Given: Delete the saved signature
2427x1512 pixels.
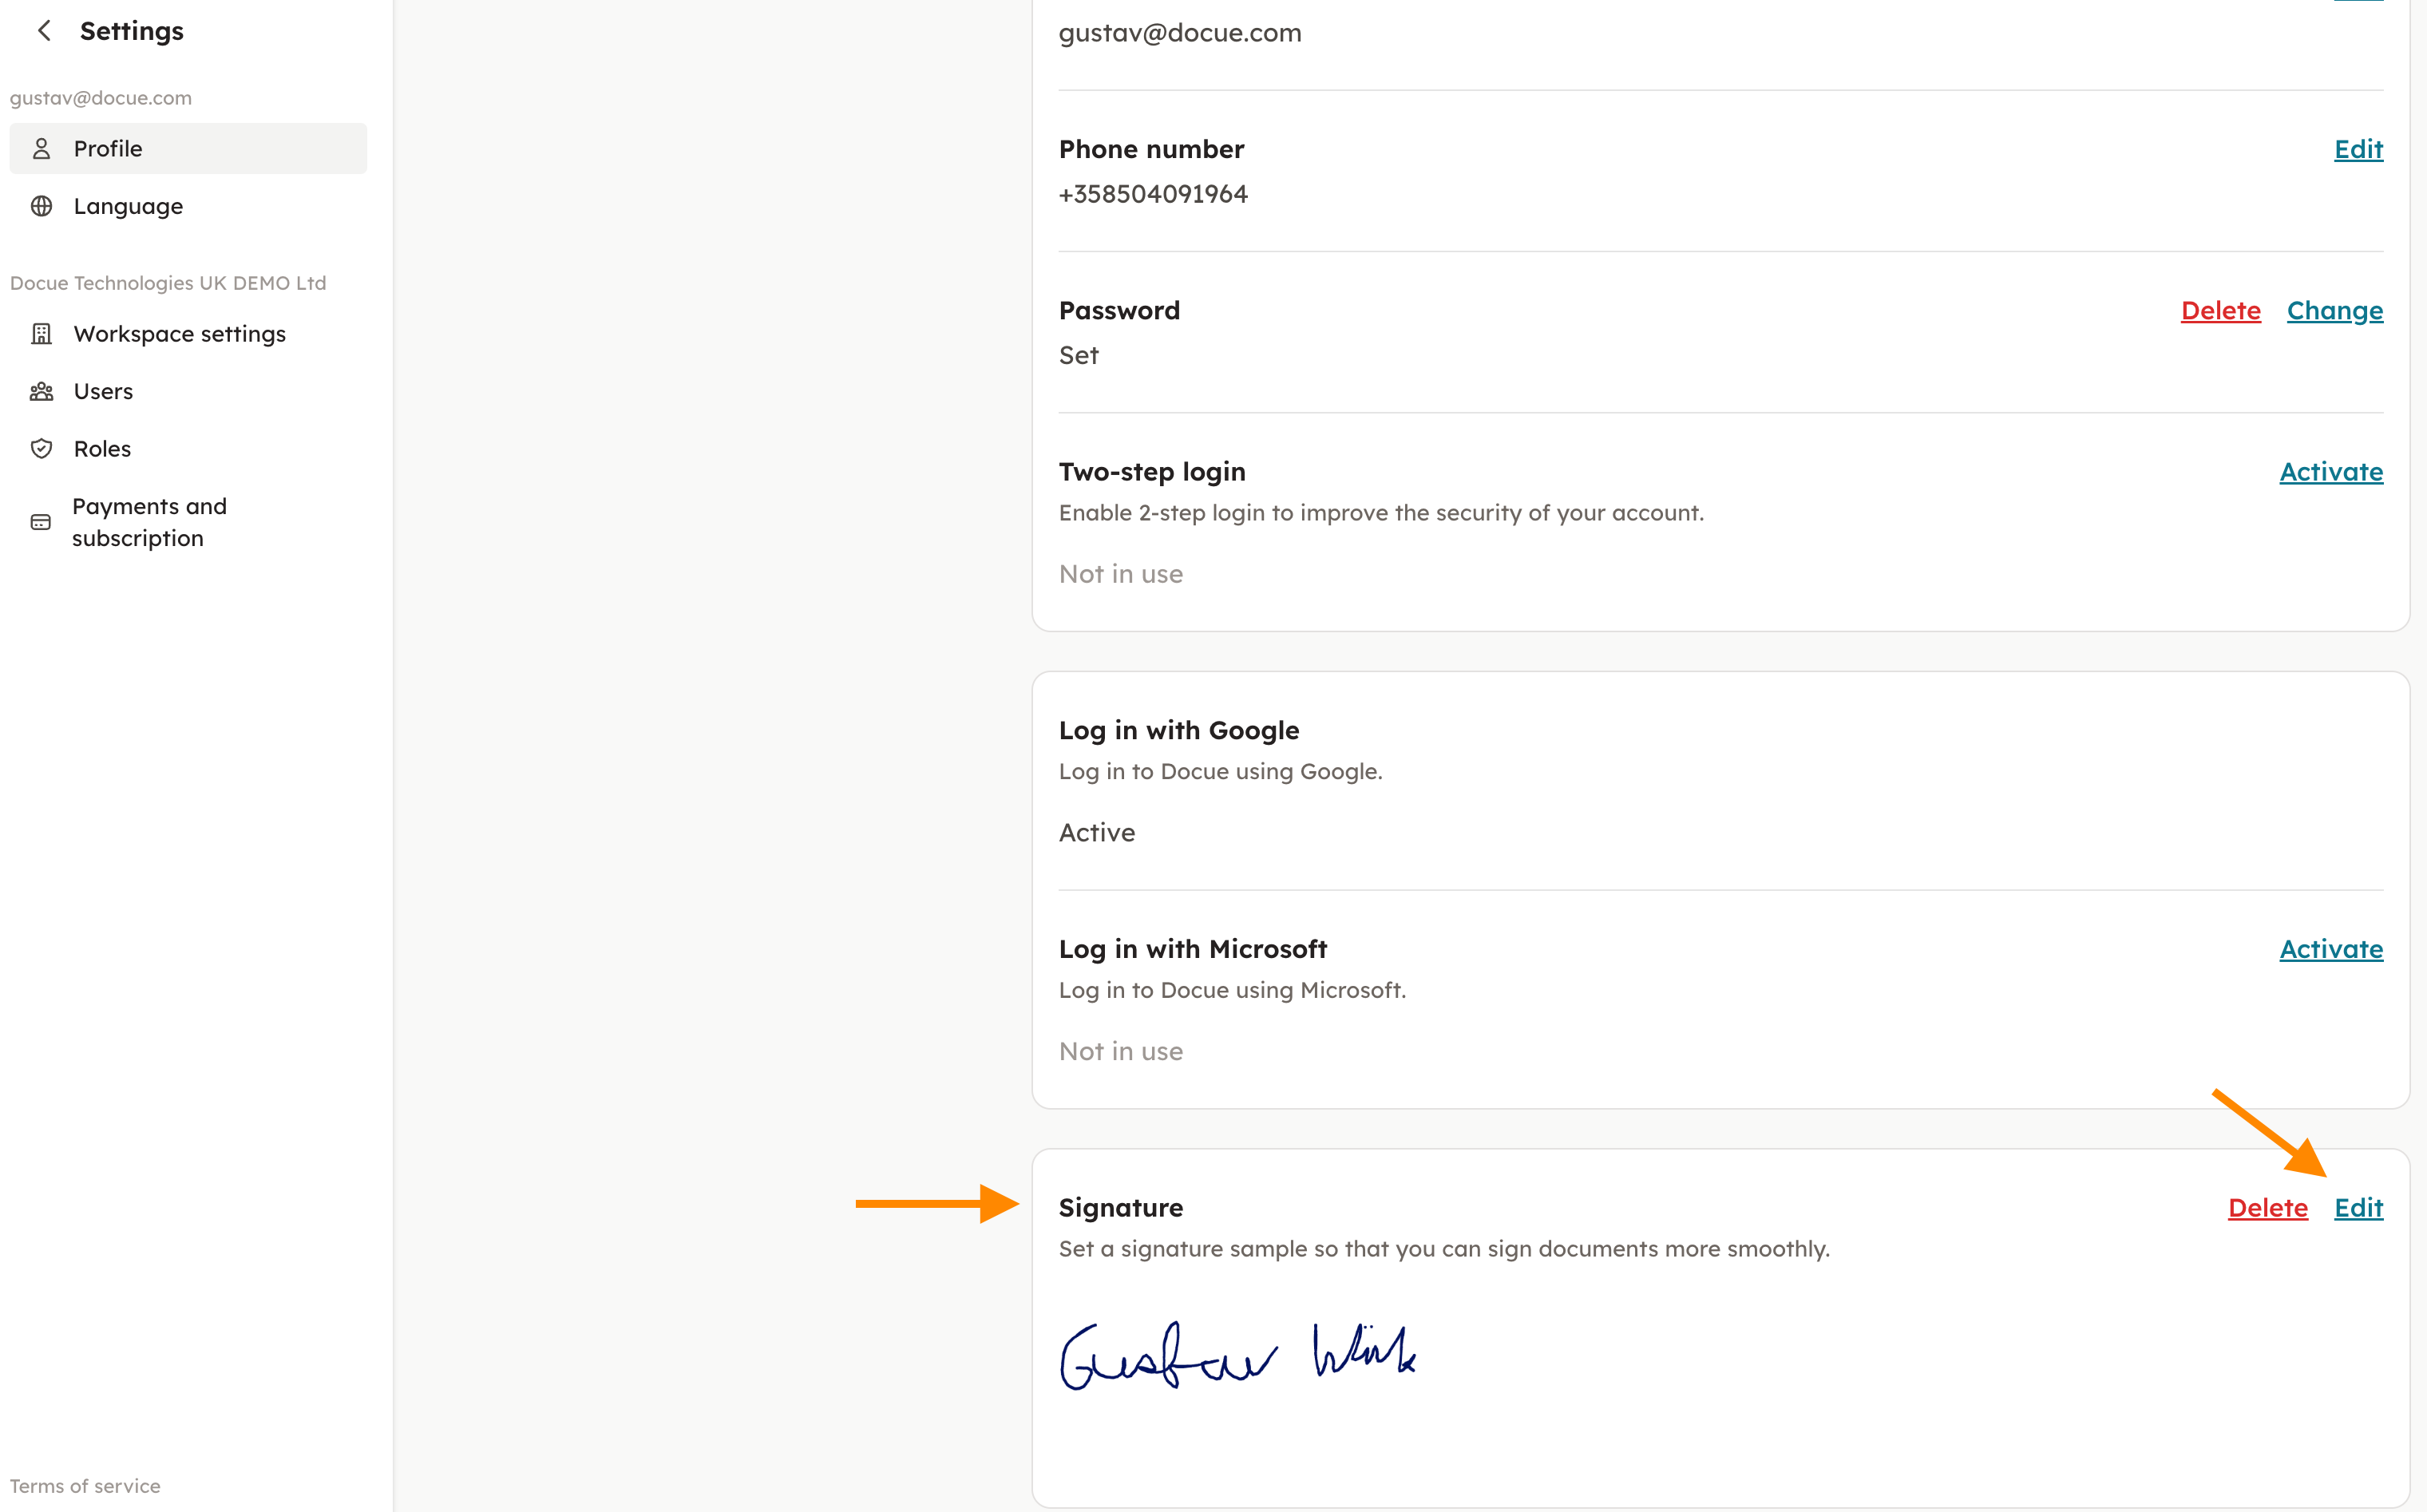Looking at the screenshot, I should point(2267,1208).
